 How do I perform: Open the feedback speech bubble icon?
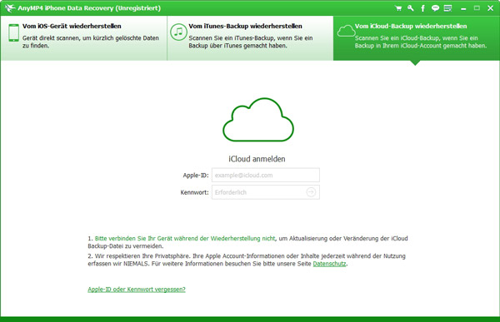(435, 8)
